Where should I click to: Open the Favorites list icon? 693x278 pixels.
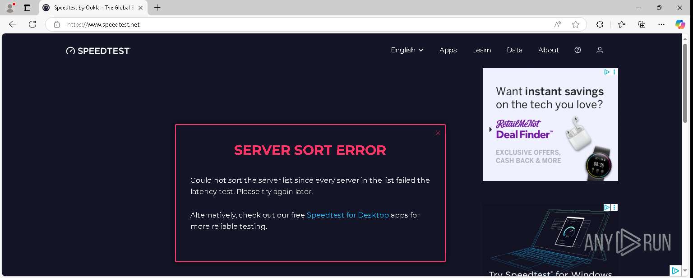(622, 24)
